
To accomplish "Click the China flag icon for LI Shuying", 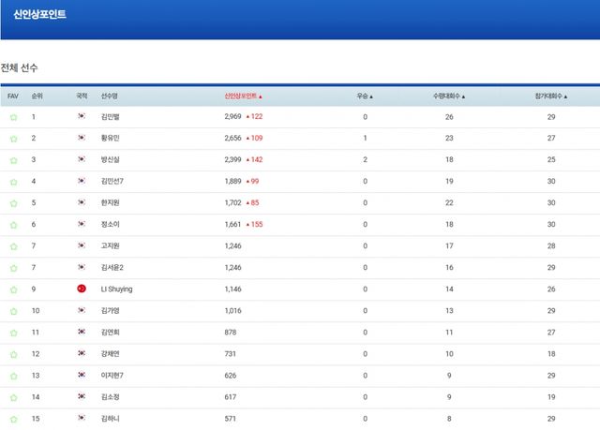I will tap(82, 289).
